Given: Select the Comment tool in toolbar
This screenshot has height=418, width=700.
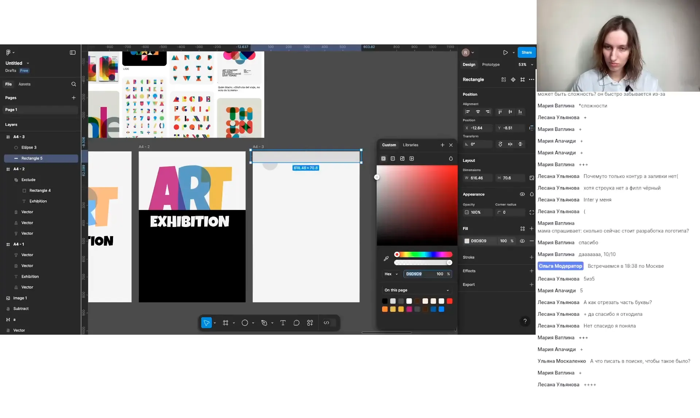Looking at the screenshot, I should click(296, 323).
